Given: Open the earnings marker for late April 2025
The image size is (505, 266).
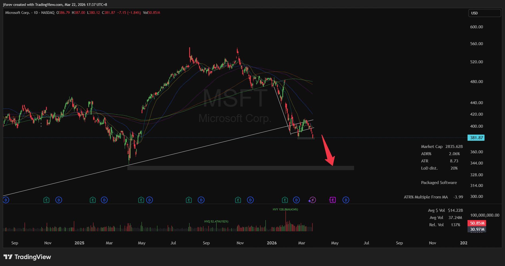Looking at the screenshot, I should (141, 200).
